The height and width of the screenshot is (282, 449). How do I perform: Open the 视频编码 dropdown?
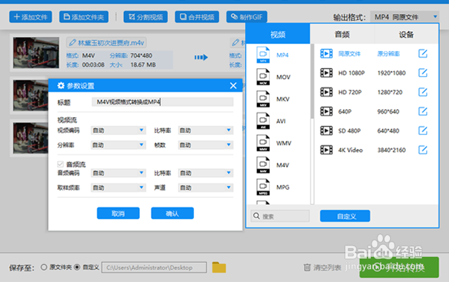coord(119,130)
